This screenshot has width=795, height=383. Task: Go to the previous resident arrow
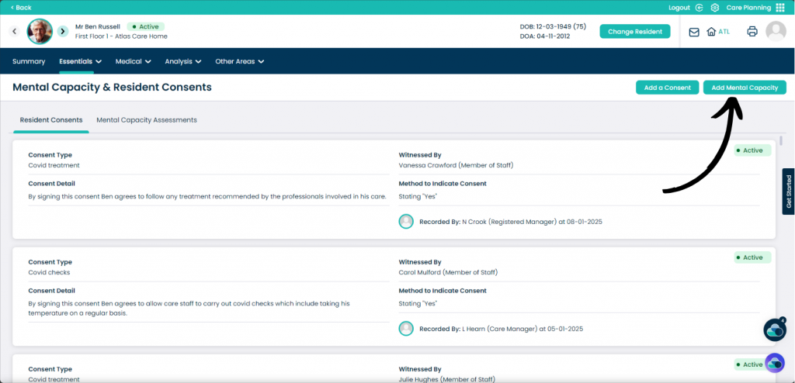point(14,32)
